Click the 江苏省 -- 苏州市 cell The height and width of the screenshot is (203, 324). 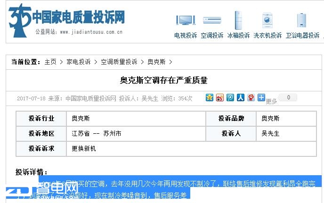136,134
